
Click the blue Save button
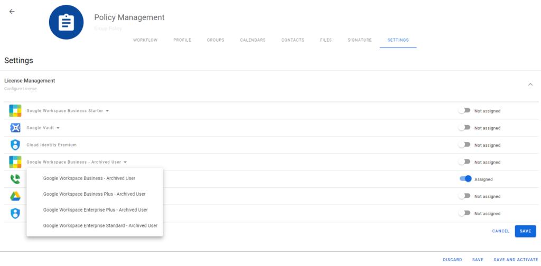[x=525, y=231]
